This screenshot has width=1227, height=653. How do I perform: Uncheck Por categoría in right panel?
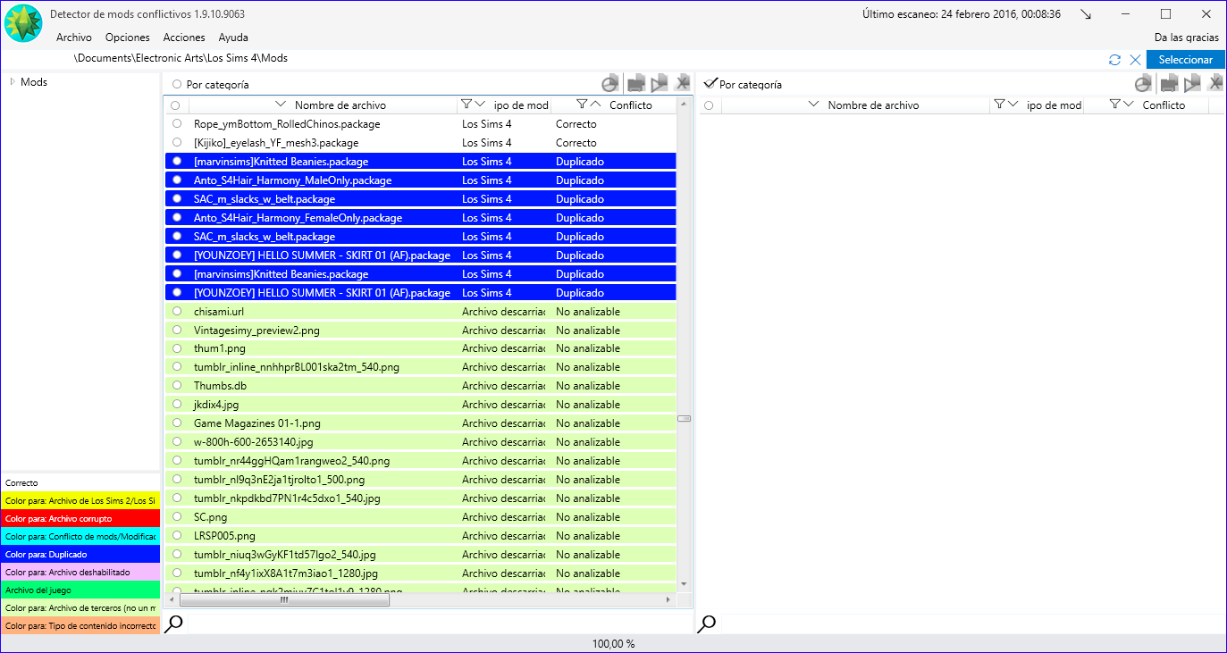coord(710,84)
